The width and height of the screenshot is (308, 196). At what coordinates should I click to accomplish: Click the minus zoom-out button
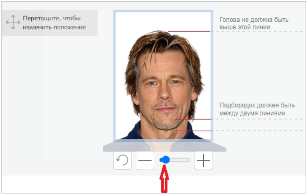click(145, 160)
